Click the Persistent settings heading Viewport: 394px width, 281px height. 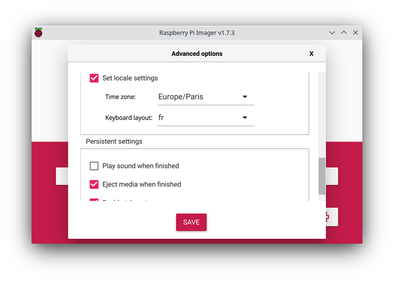[x=114, y=141]
